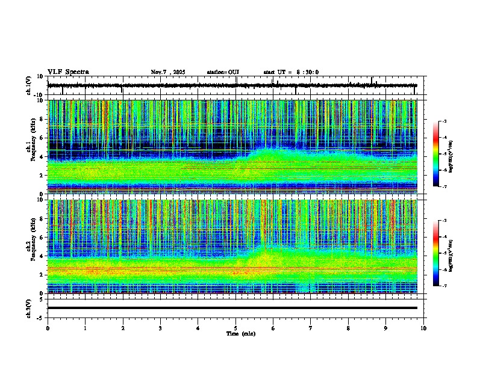Click the ch.1 color bar log(PSD) label
The image size is (477, 368).
coord(451,157)
